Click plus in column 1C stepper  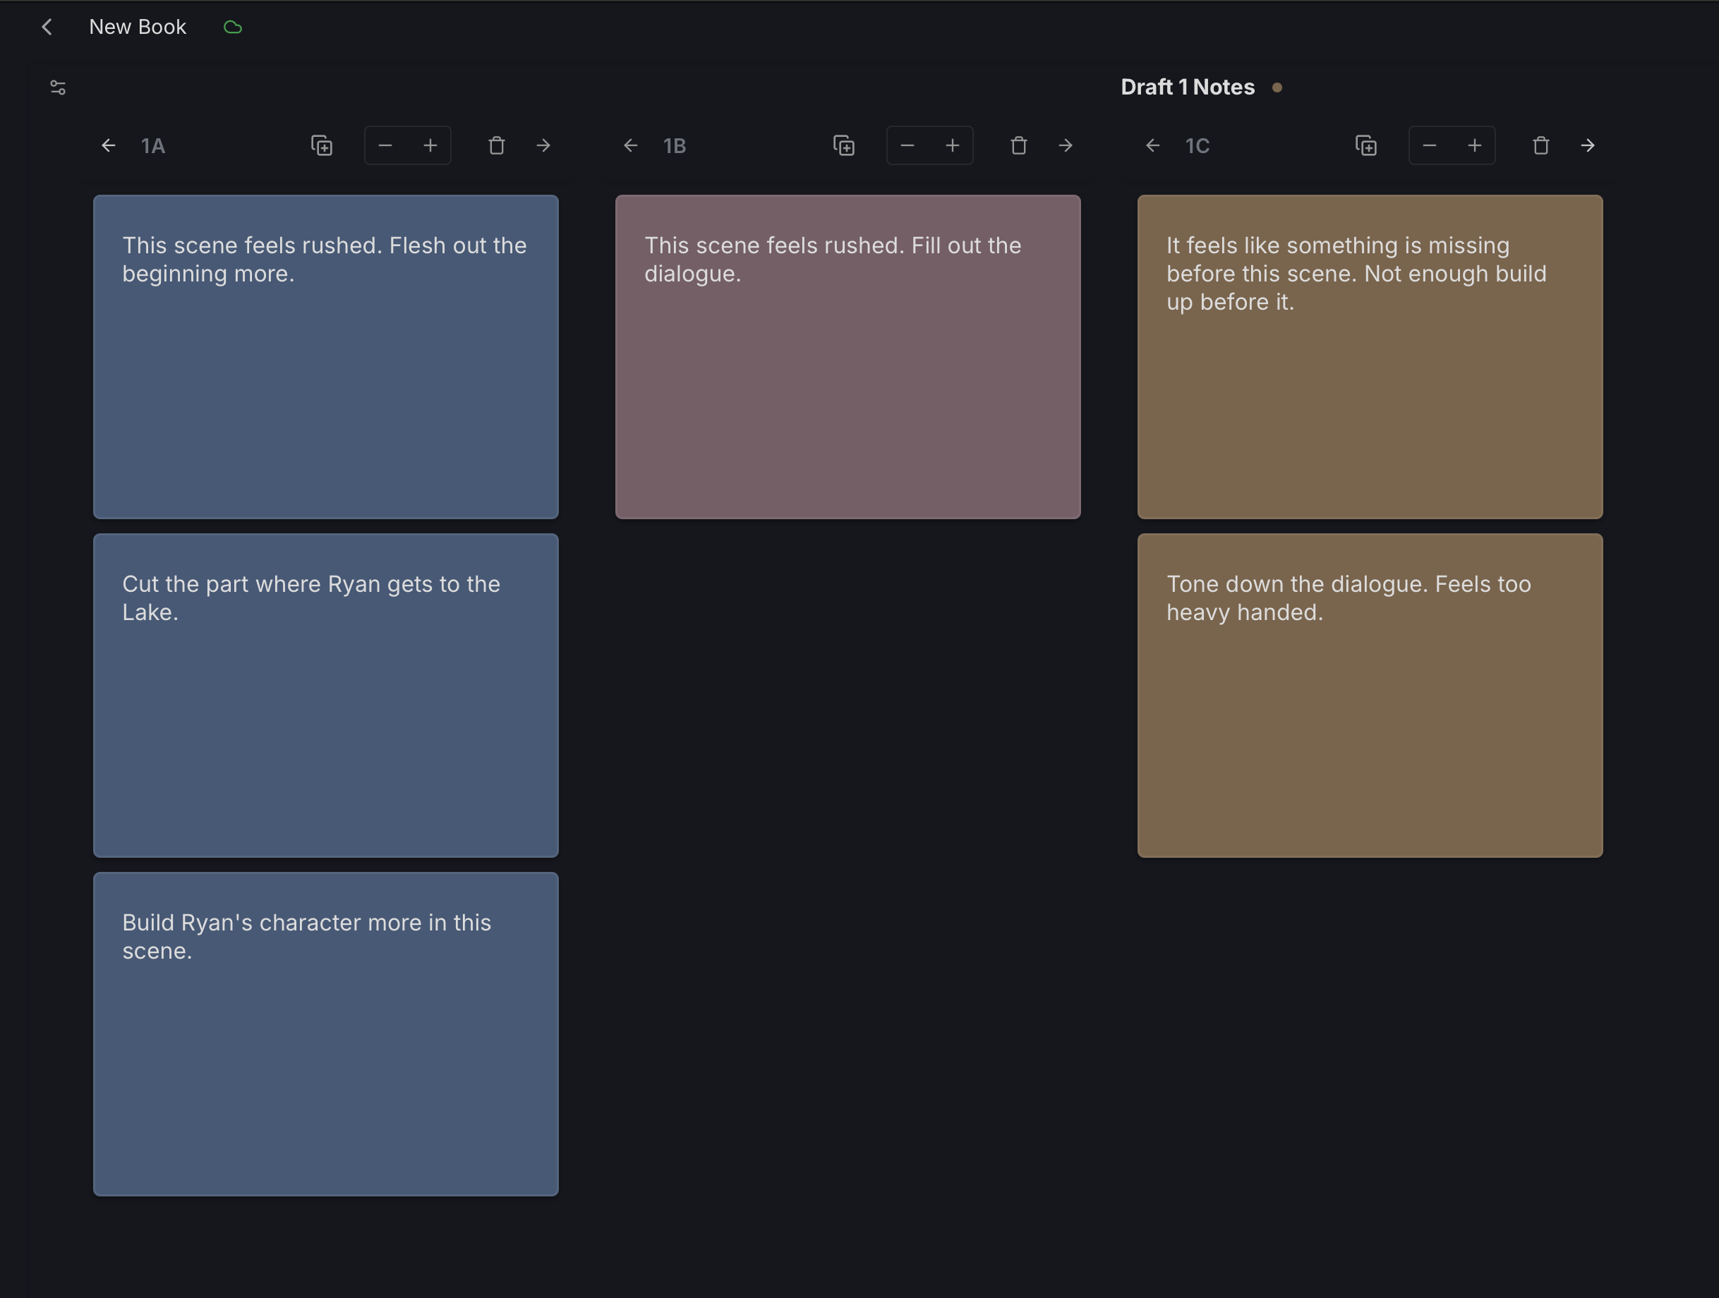(1474, 146)
